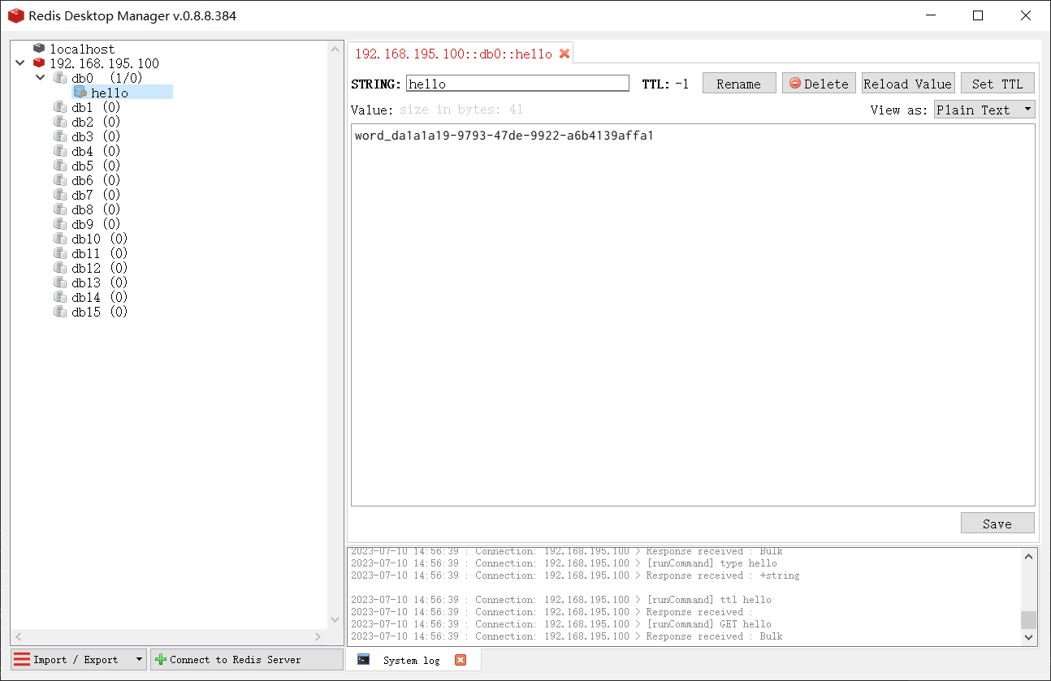Click the localhost server icon
The width and height of the screenshot is (1051, 681).
pyautogui.click(x=39, y=49)
